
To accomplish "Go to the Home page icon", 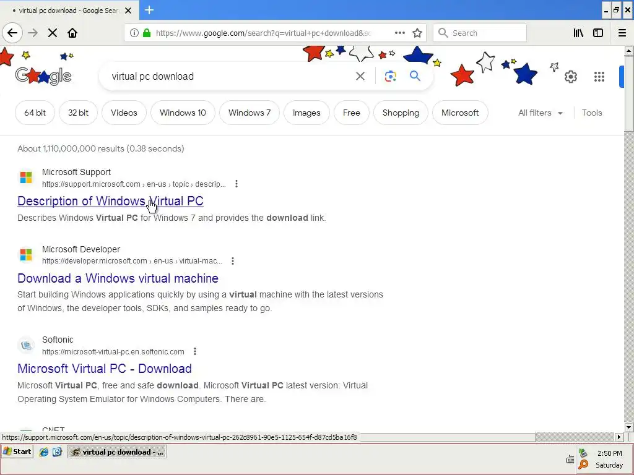I will tap(72, 33).
